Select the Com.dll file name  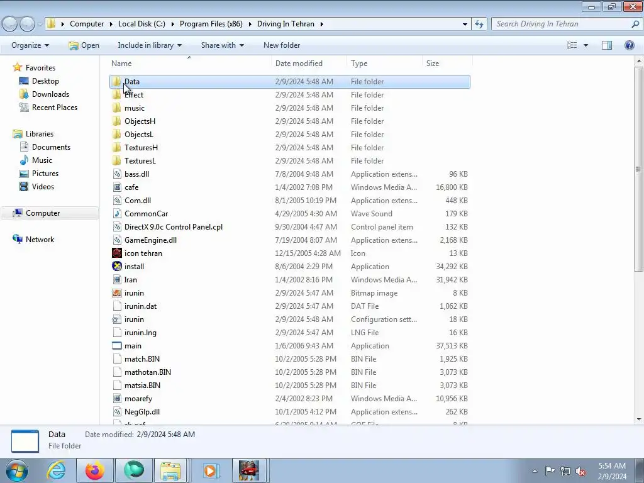[x=138, y=201]
